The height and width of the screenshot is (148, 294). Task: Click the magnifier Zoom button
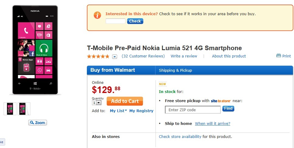tap(38, 123)
